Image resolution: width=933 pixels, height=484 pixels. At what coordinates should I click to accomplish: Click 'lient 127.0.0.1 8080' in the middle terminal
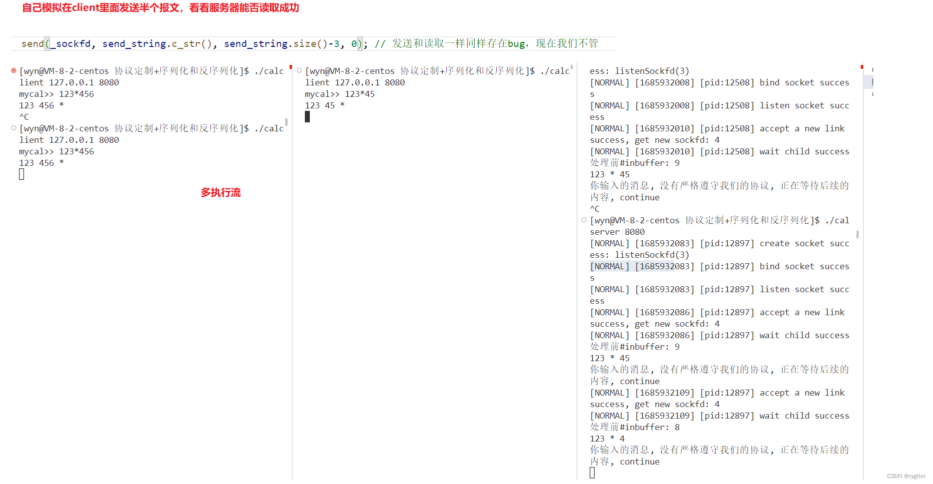click(355, 82)
